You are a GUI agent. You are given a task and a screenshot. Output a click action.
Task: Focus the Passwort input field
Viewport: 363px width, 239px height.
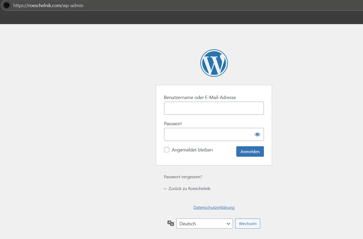[x=214, y=134]
